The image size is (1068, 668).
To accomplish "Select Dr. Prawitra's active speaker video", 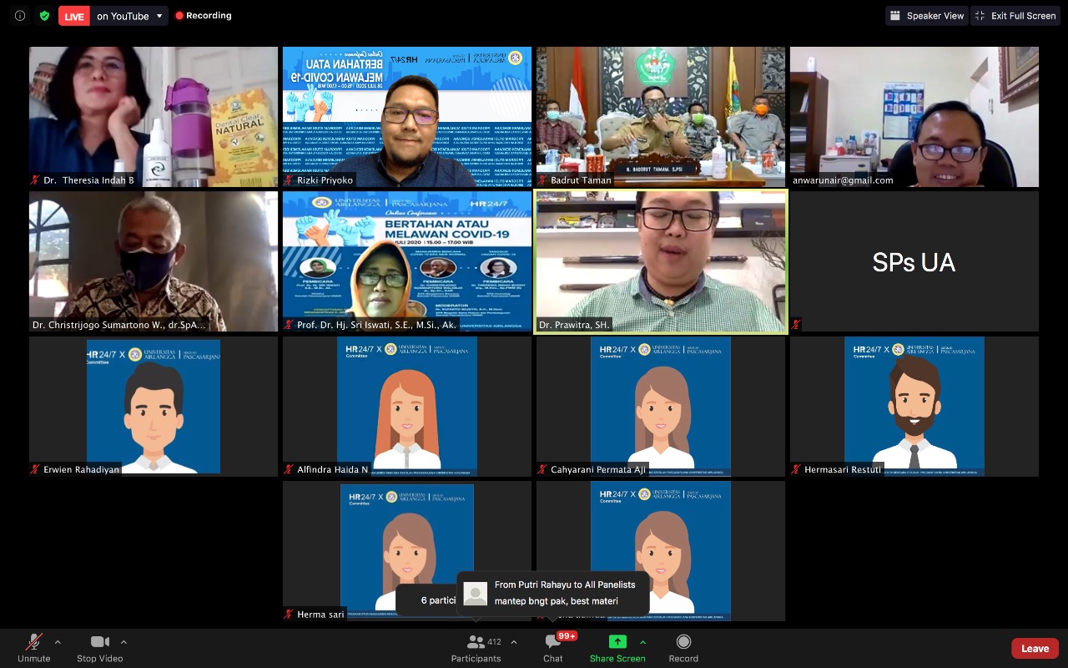I will [661, 261].
